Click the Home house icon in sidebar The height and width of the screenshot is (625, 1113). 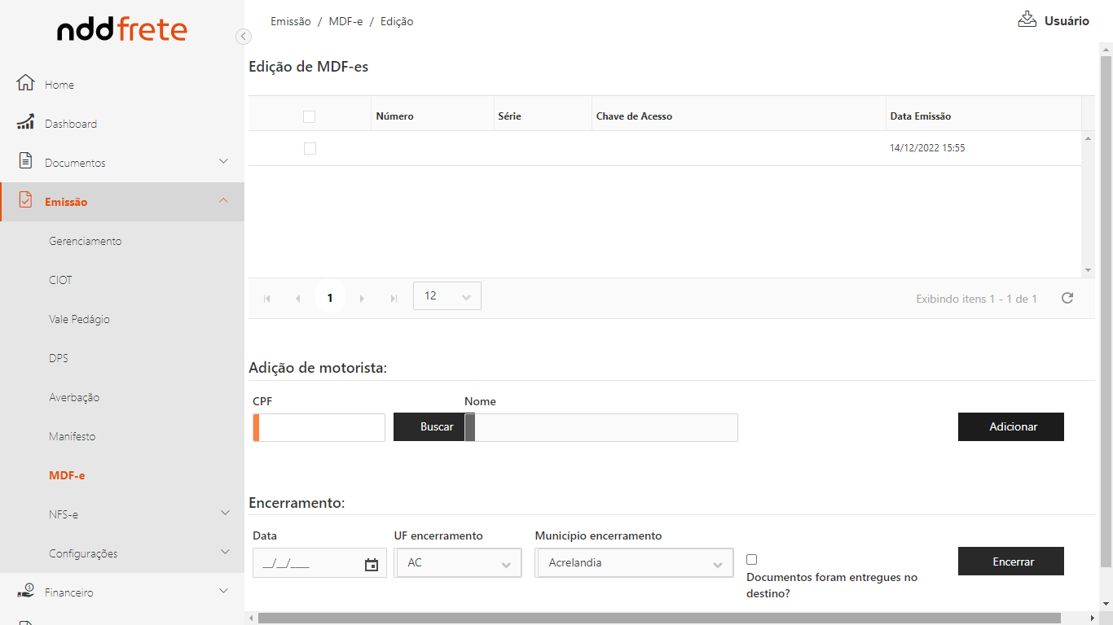[x=25, y=83]
